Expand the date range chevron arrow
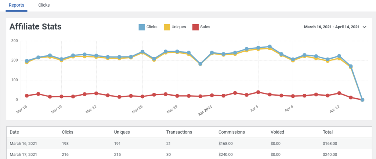Image resolution: width=376 pixels, height=159 pixels. pos(365,27)
